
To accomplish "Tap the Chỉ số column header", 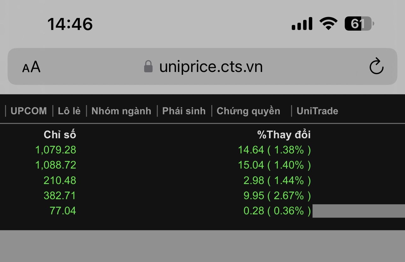I will [60, 135].
